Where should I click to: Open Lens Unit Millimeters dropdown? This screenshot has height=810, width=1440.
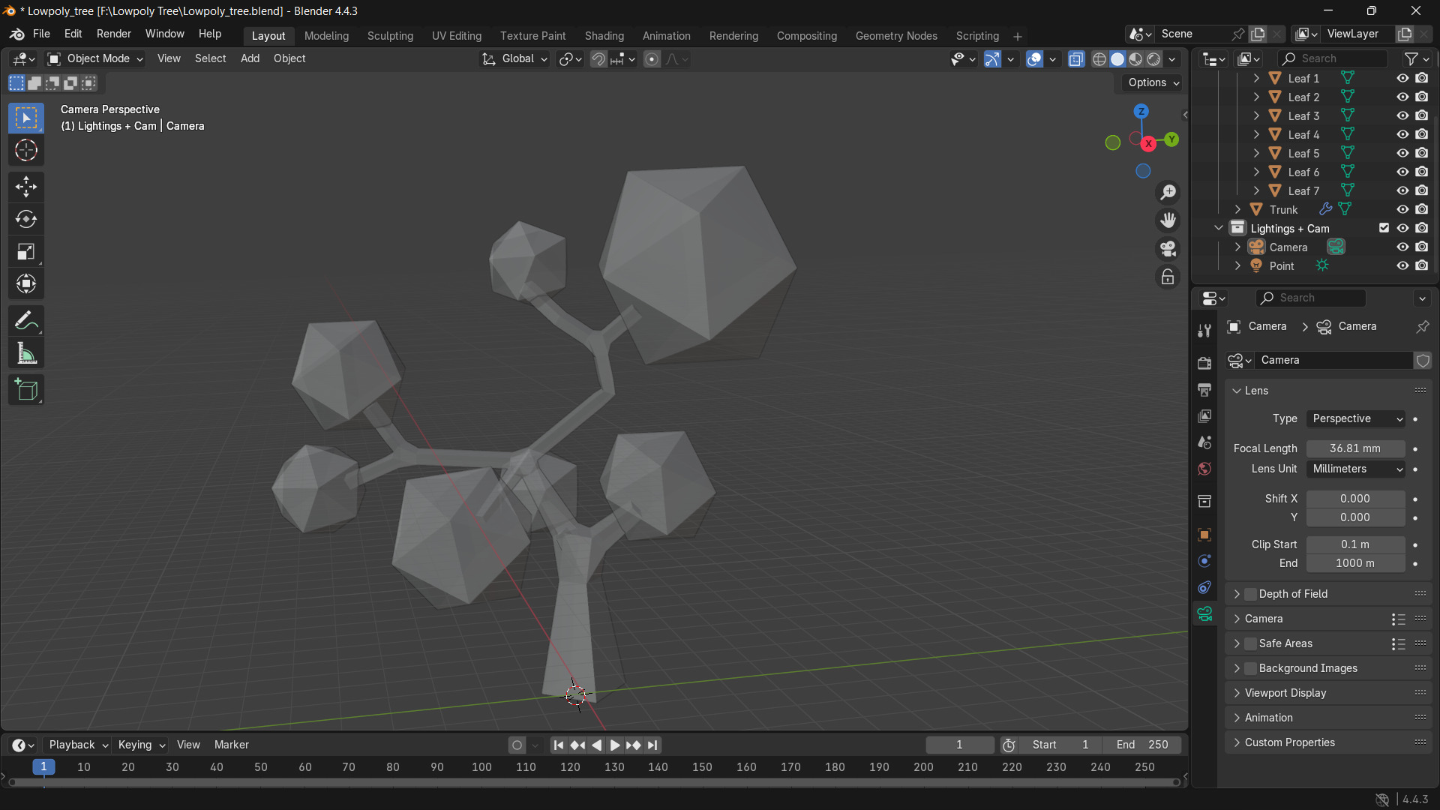1356,469
